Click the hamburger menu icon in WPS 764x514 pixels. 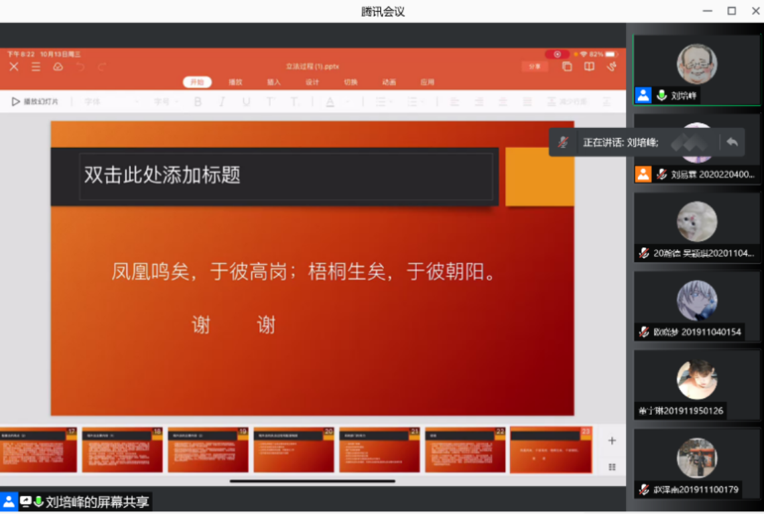pyautogui.click(x=36, y=66)
